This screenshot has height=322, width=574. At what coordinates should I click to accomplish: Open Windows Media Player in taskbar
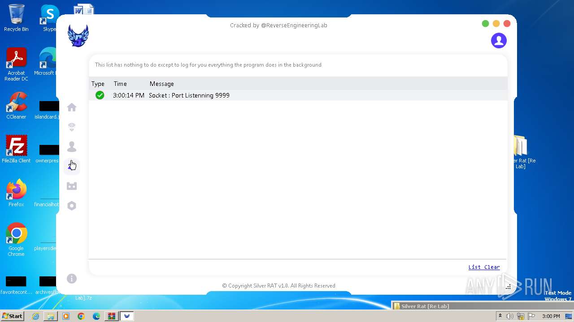point(66,316)
